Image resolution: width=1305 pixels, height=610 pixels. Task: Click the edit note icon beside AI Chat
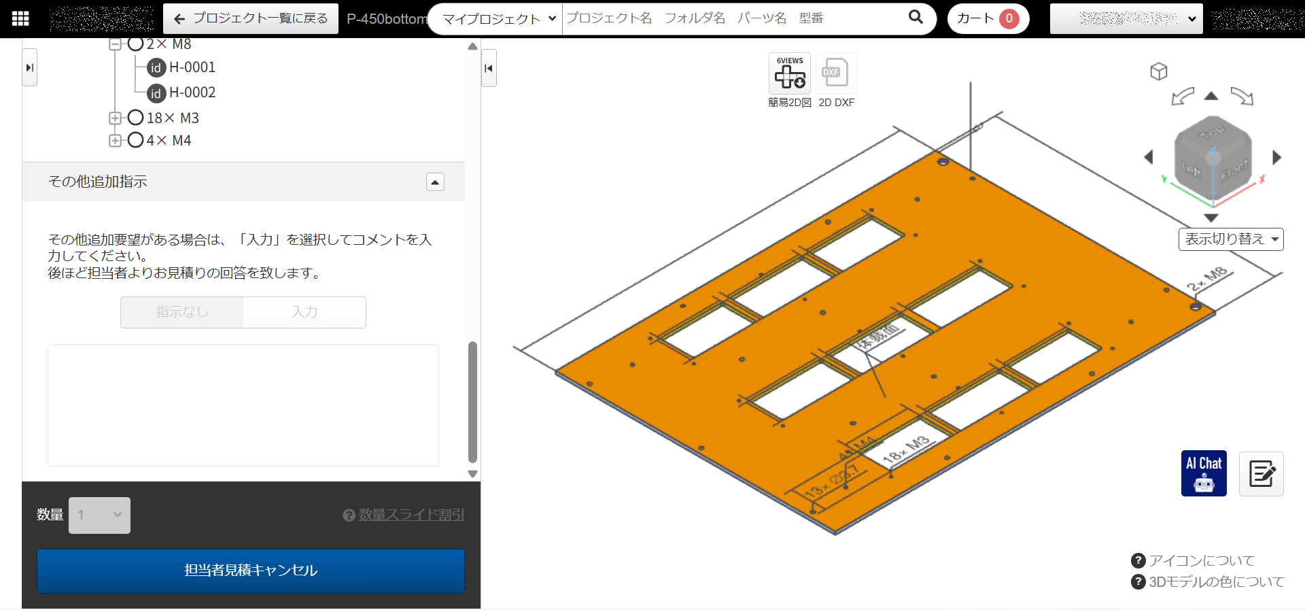coord(1261,473)
